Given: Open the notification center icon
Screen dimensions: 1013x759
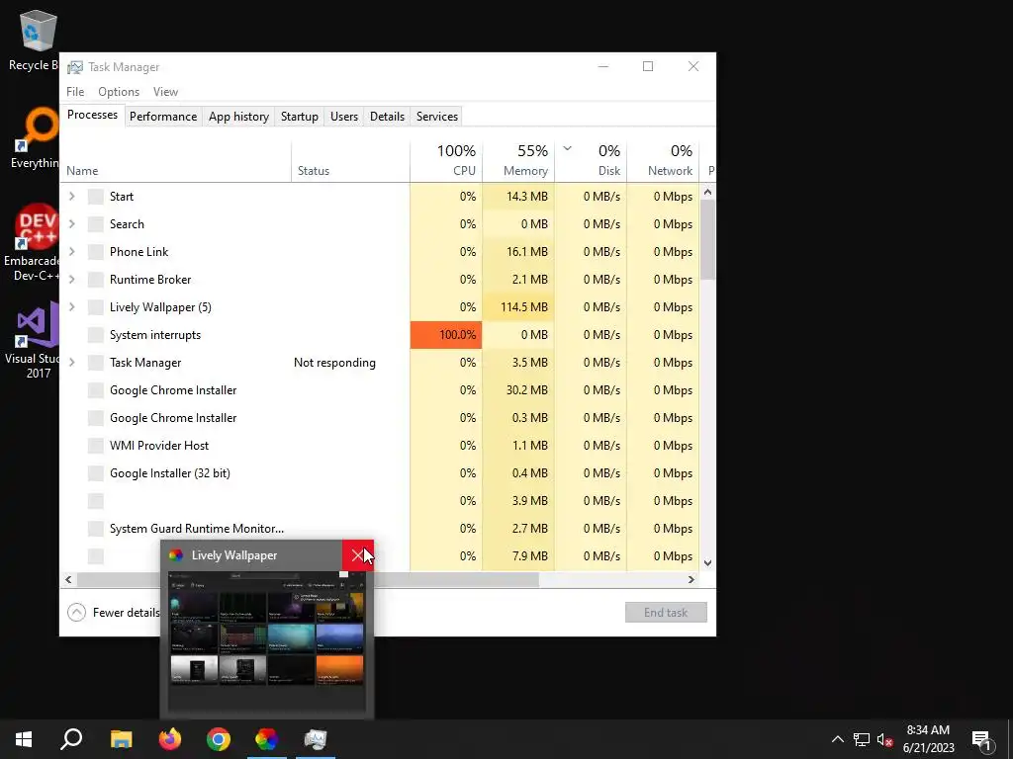Looking at the screenshot, I should tap(981, 740).
